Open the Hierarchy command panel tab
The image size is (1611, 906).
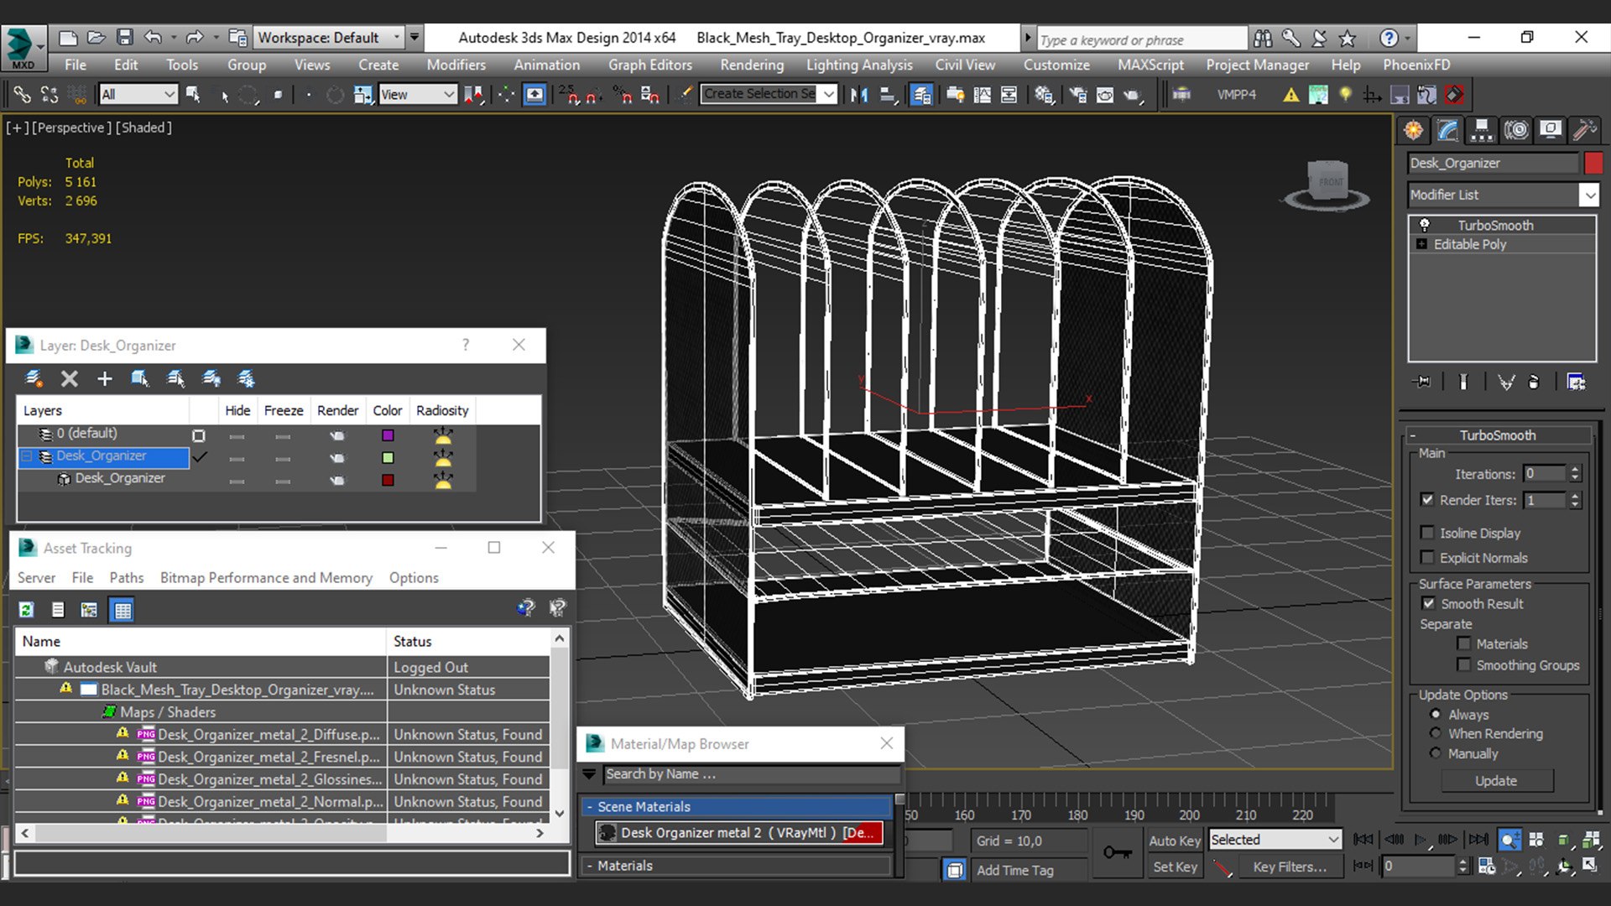pos(1482,130)
